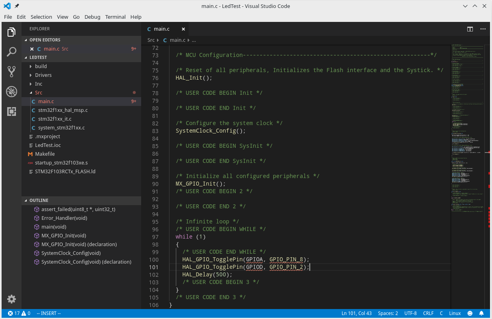
Task: Collapse the OUTLINE section
Action: pos(39,200)
